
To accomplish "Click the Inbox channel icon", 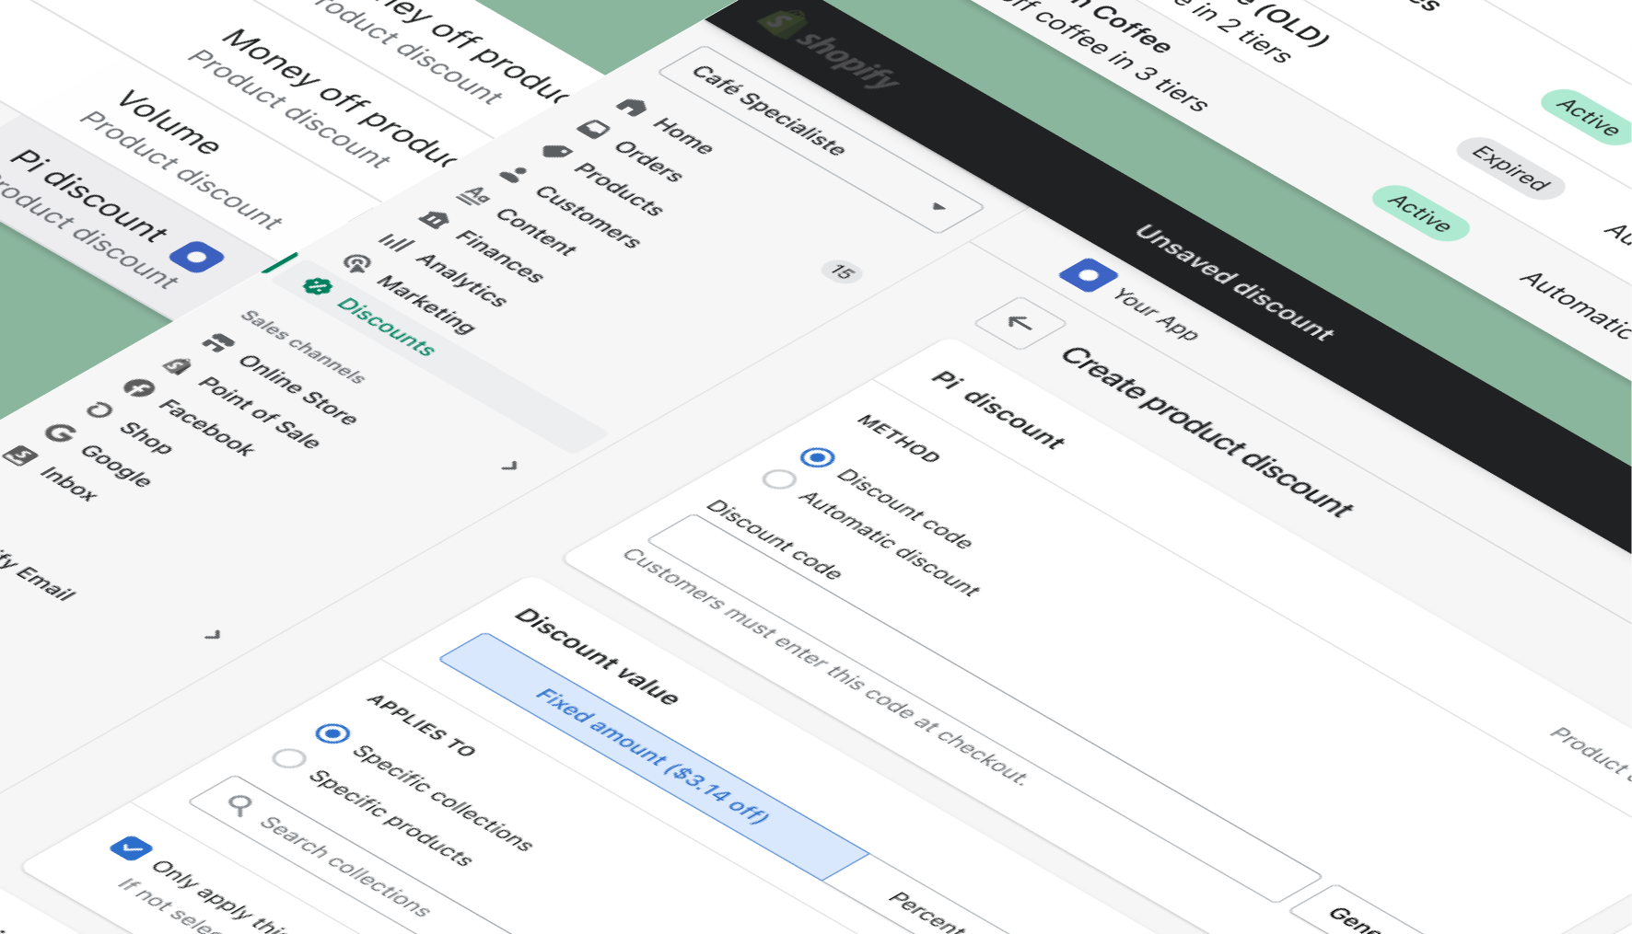I will pyautogui.click(x=20, y=455).
